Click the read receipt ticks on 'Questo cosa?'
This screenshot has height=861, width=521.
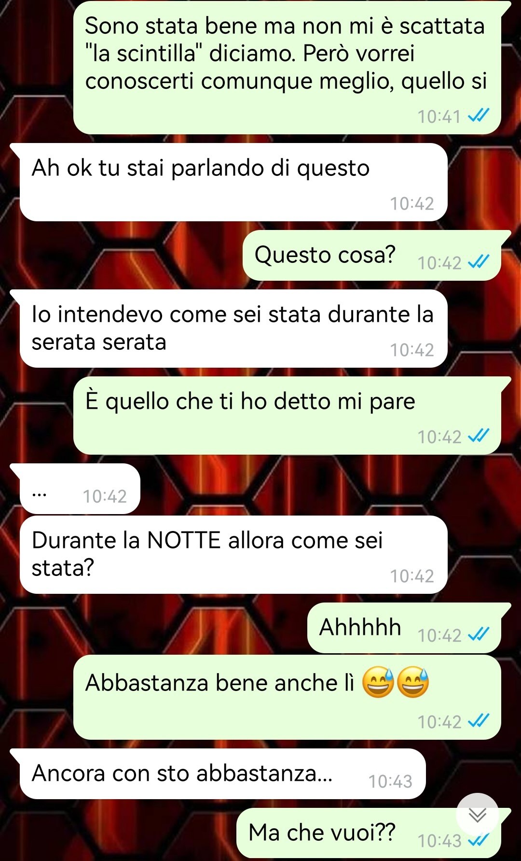[479, 261]
